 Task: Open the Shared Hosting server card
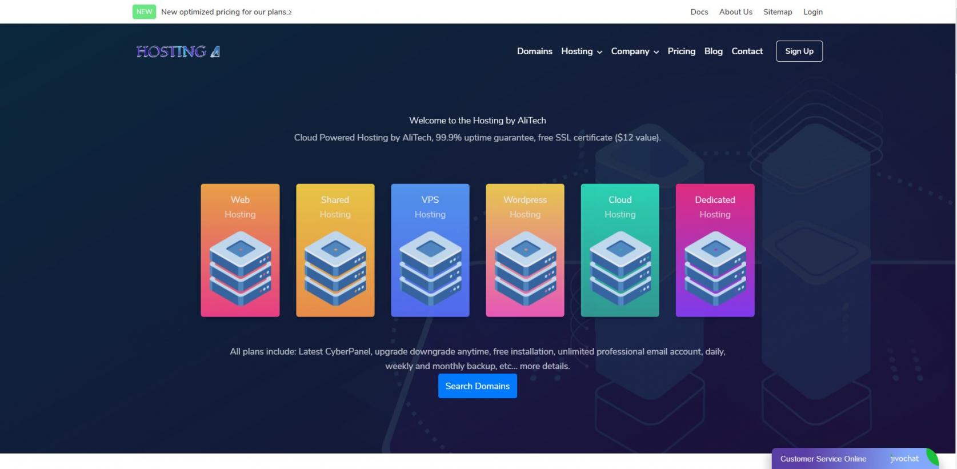[335, 250]
